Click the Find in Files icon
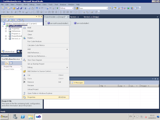The width and height of the screenshot is (160, 120). click(77, 8)
